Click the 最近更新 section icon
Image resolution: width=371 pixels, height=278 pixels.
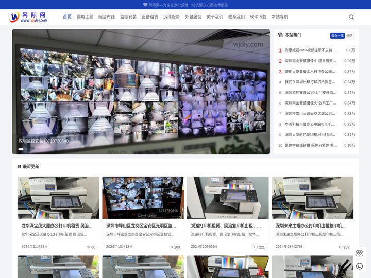(19, 167)
